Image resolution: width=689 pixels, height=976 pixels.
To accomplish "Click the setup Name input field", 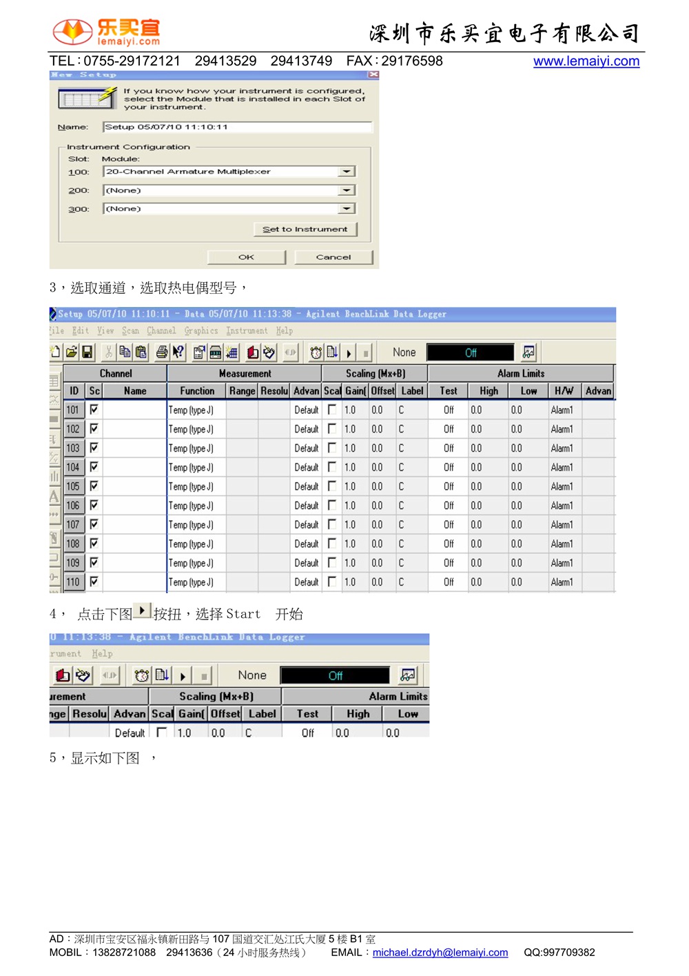I will 237,127.
